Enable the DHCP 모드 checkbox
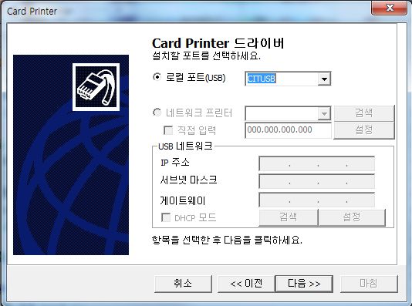 point(166,217)
